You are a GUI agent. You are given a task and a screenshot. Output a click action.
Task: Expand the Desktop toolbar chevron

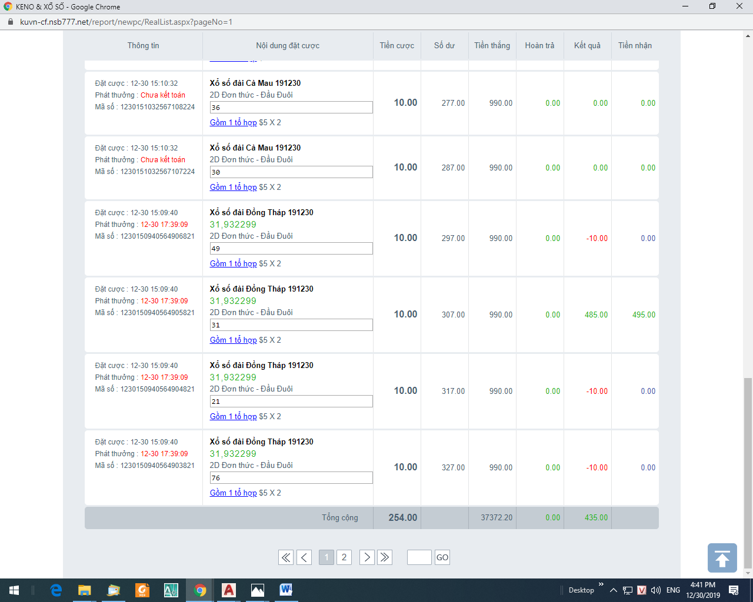tap(601, 584)
